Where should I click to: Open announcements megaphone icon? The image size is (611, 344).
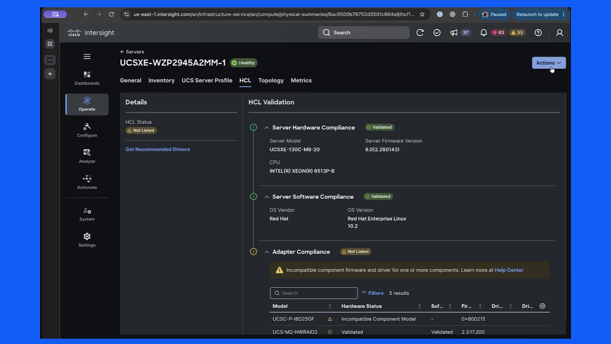[454, 32]
